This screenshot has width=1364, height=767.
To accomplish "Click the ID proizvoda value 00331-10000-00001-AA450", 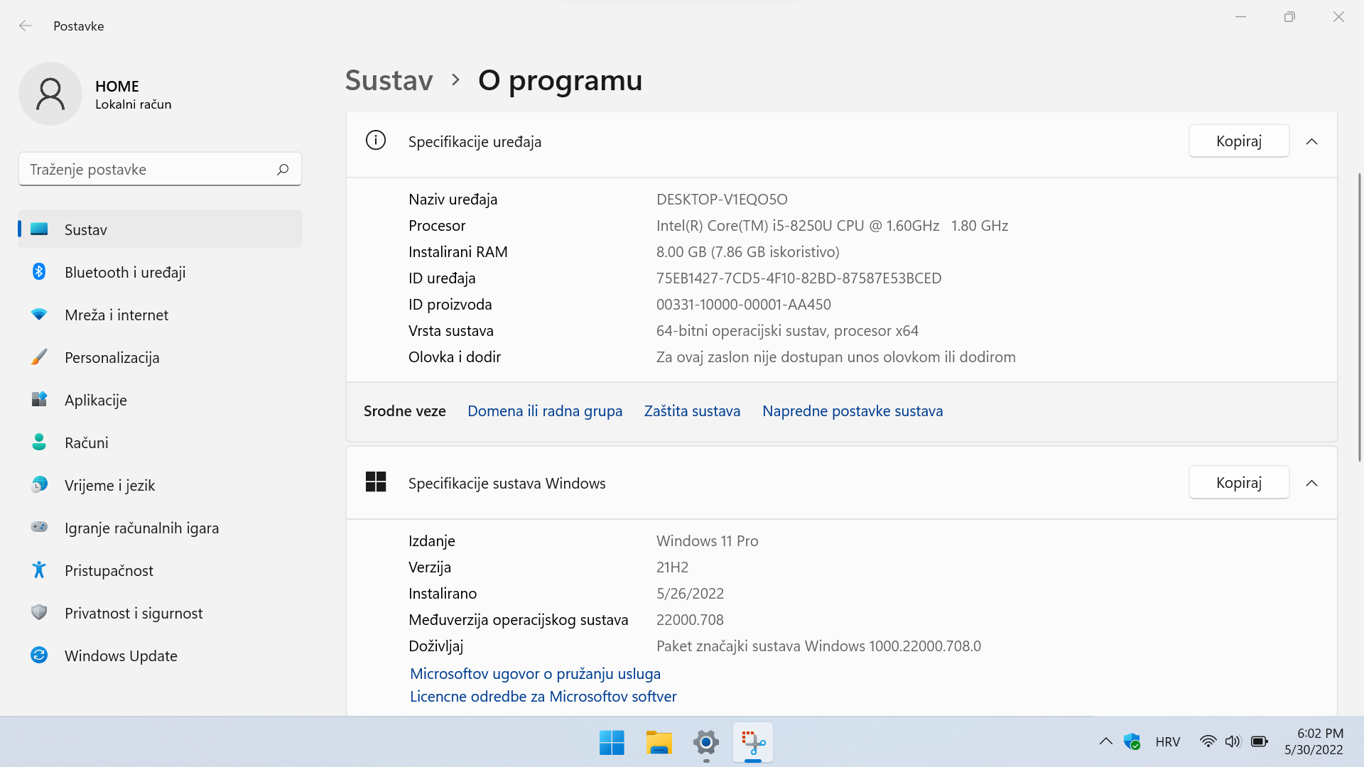I will (743, 304).
